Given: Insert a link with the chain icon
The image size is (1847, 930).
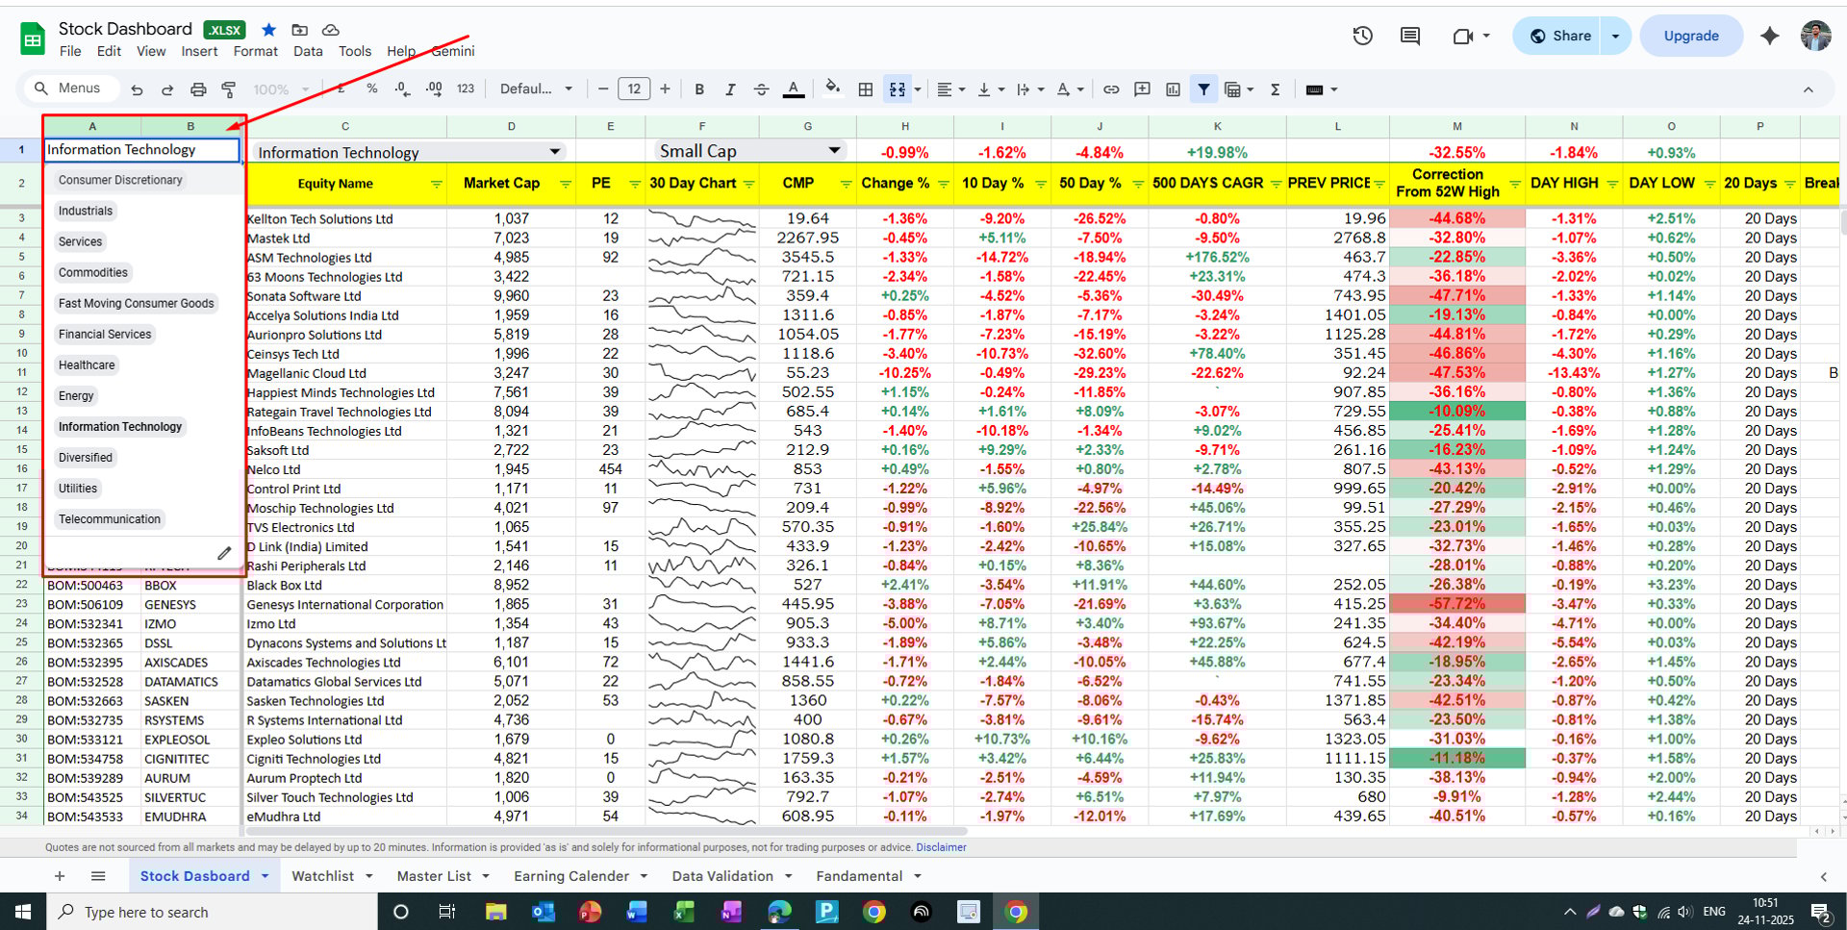Looking at the screenshot, I should 1111,89.
